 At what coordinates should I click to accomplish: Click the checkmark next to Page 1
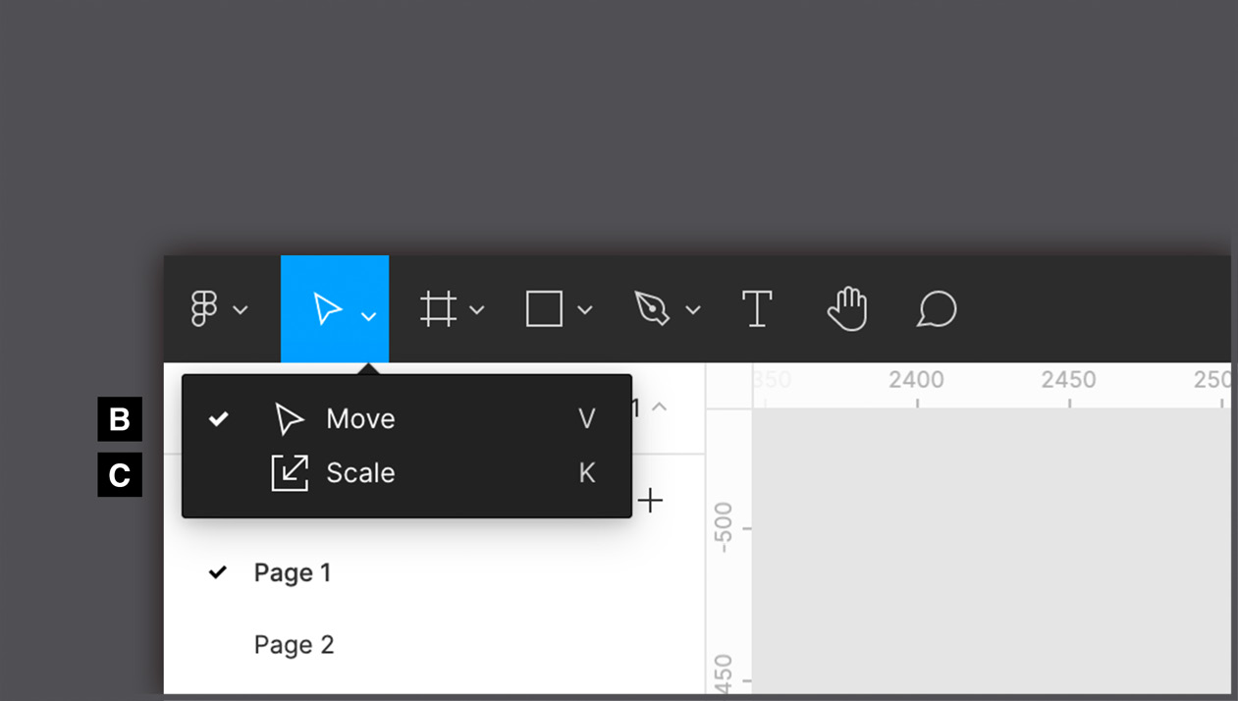click(218, 572)
